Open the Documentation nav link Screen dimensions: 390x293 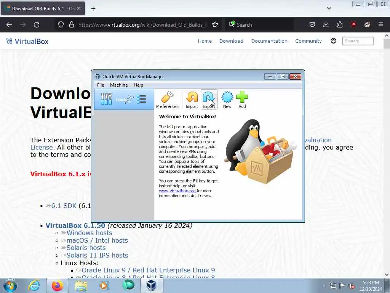click(x=269, y=41)
